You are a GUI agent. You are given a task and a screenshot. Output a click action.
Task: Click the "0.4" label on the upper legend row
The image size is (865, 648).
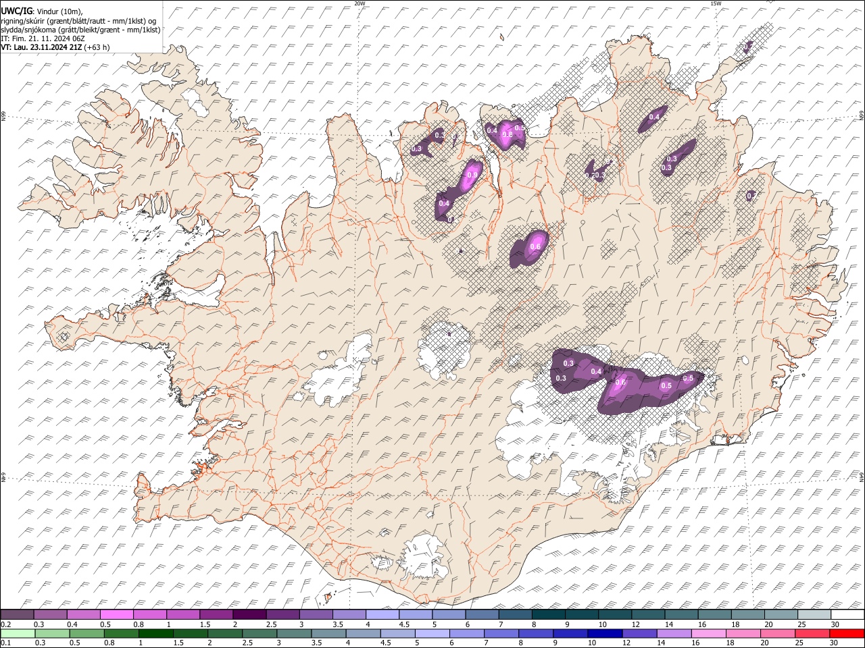72,624
